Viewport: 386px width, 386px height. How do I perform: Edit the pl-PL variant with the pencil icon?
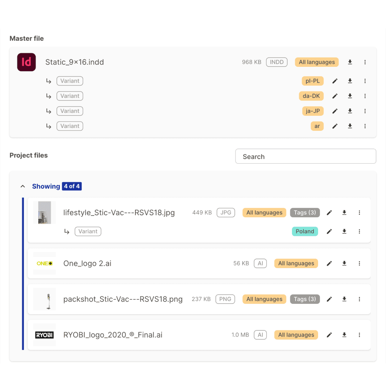coord(335,81)
